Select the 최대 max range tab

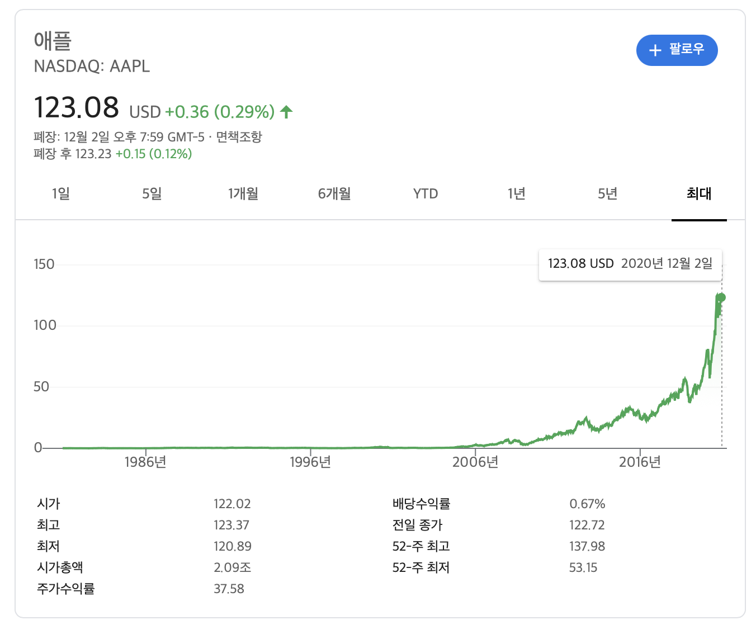click(x=699, y=194)
